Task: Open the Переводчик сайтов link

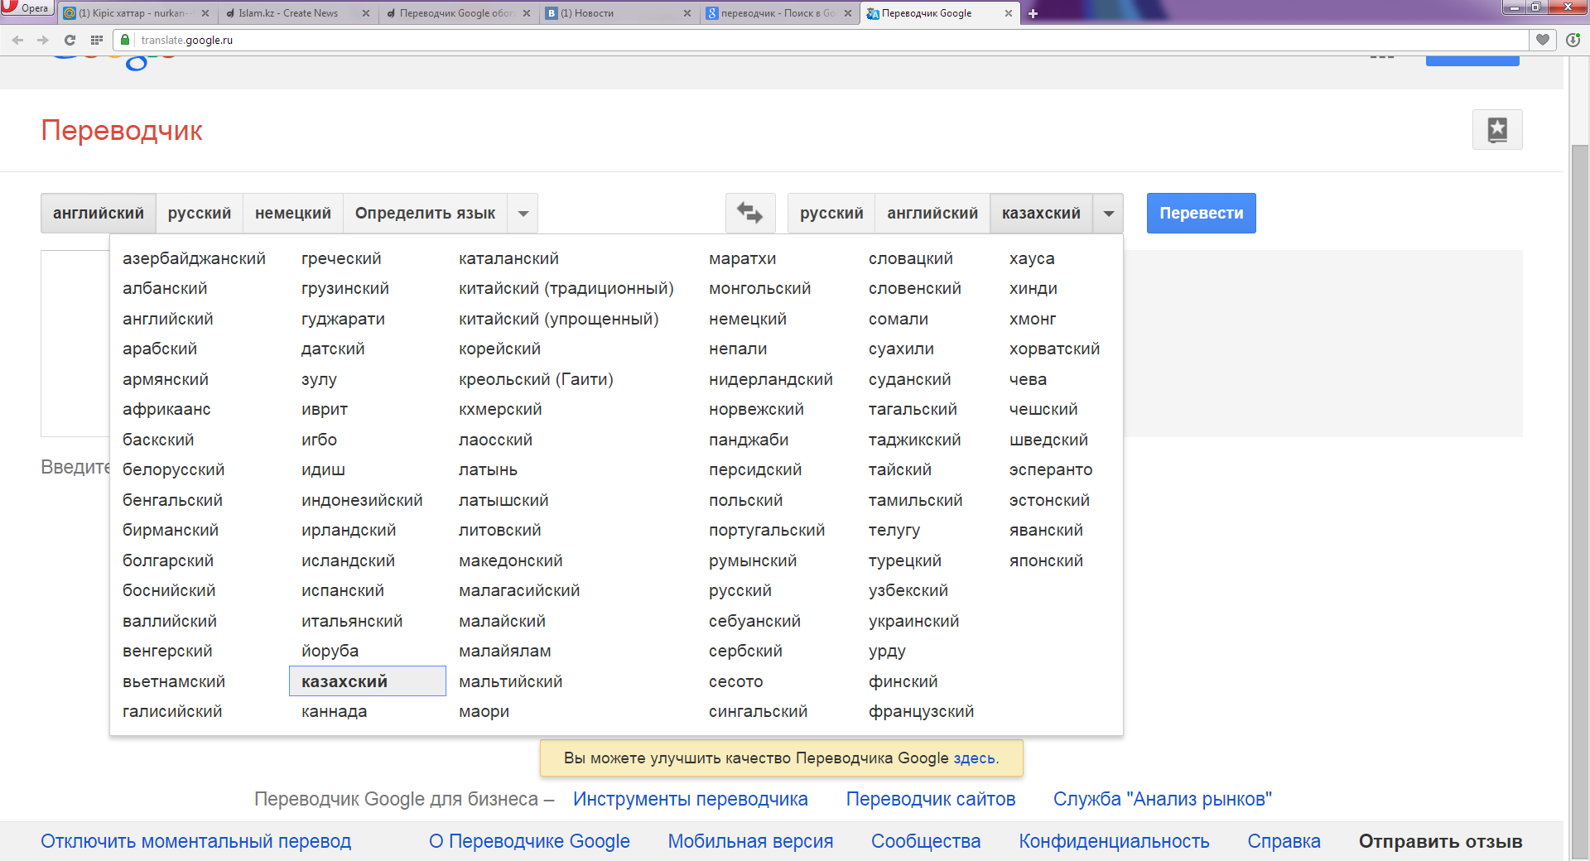Action: click(930, 799)
